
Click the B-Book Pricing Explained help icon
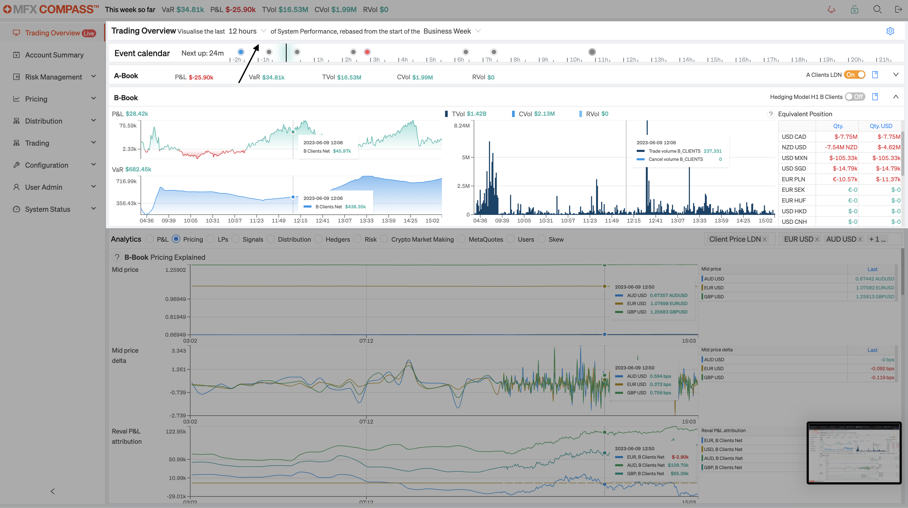(x=117, y=257)
